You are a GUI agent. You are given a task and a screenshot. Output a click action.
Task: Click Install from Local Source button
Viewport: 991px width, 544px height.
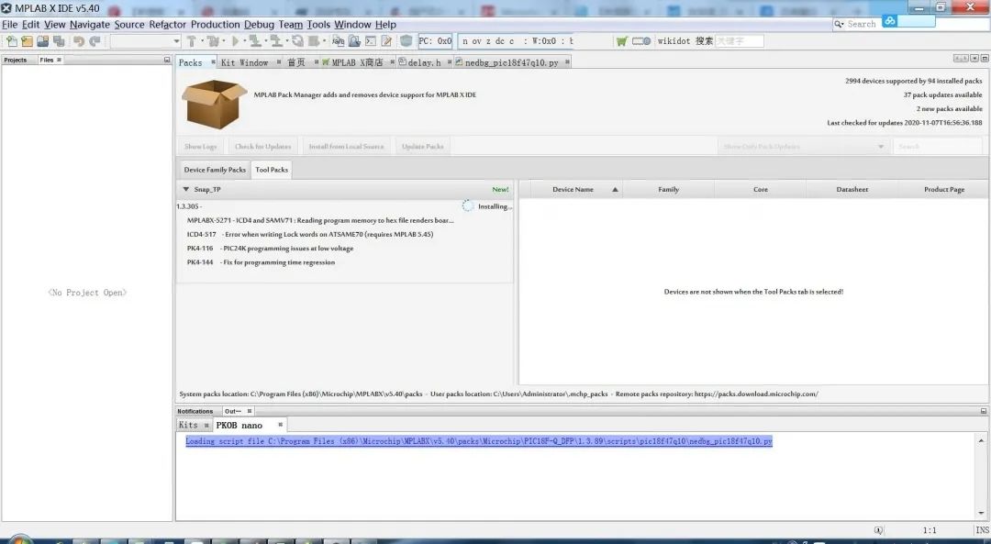(346, 147)
